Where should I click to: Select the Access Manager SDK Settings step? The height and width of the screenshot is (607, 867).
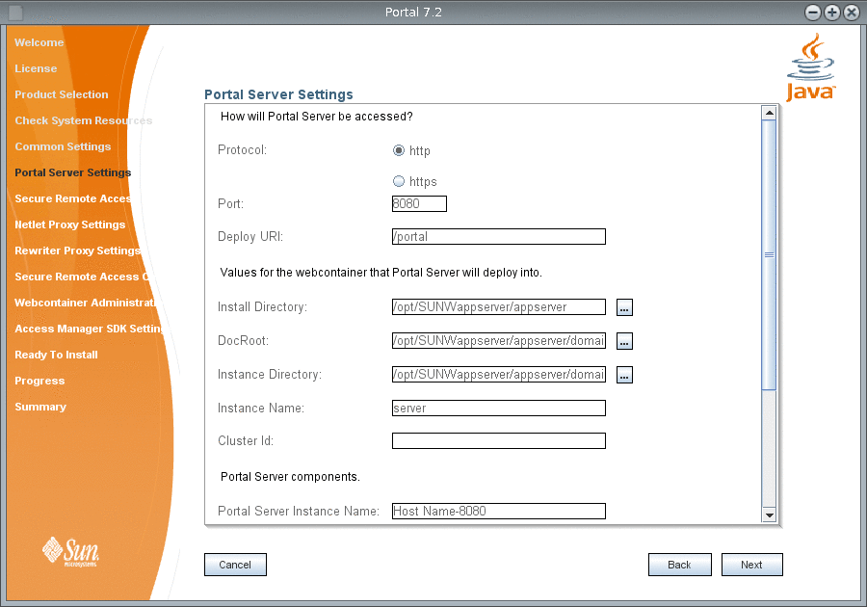point(89,329)
